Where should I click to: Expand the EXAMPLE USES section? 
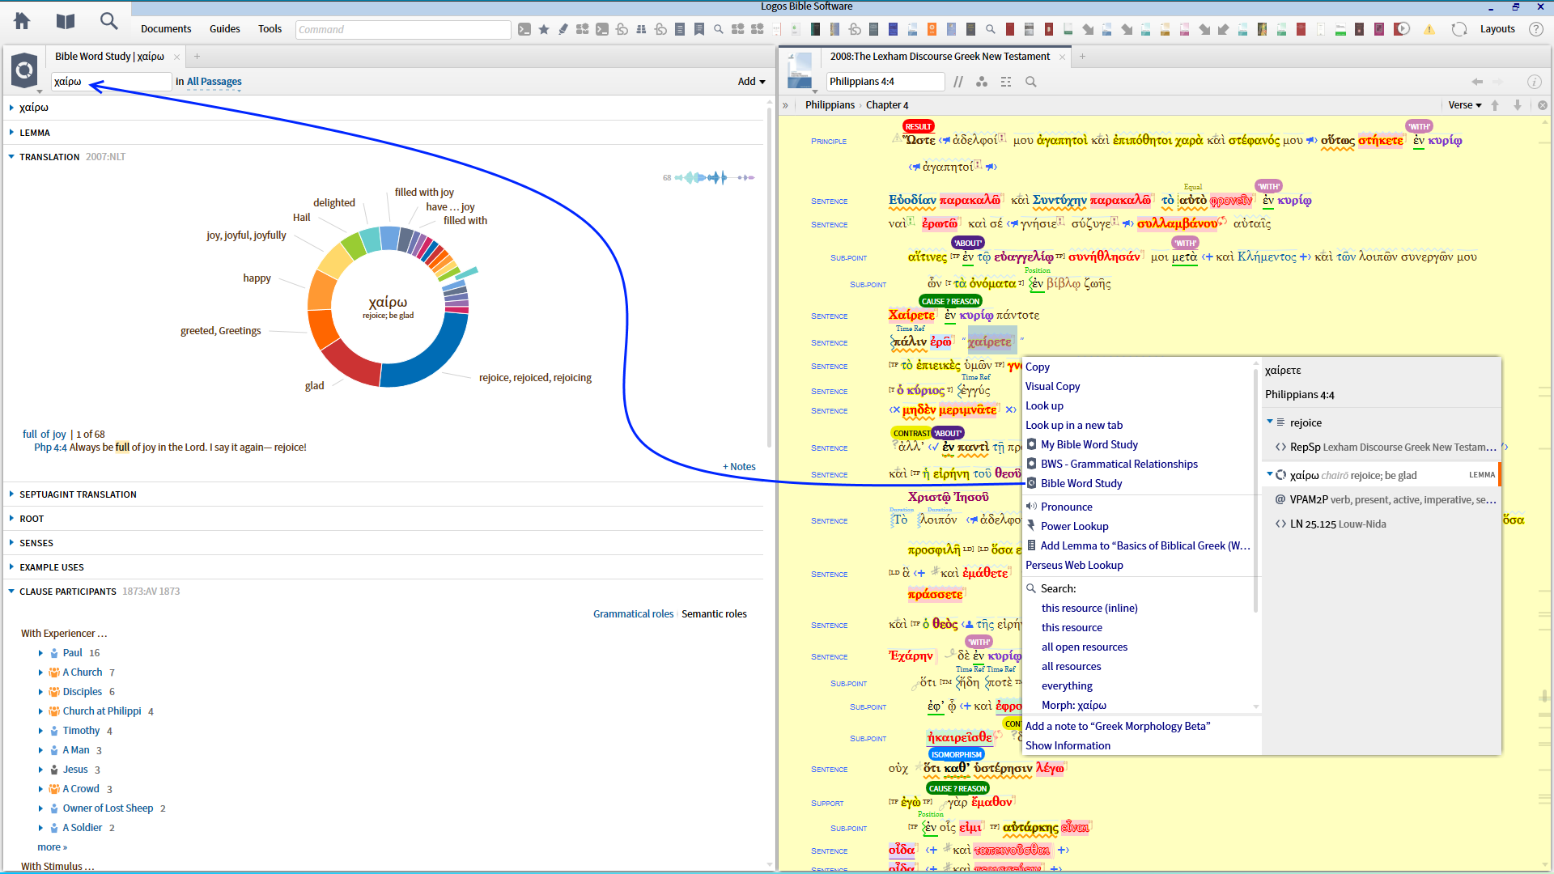pos(11,567)
